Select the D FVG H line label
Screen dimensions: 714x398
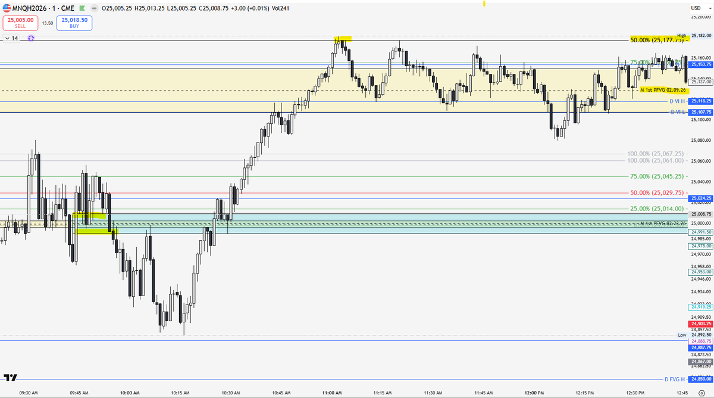[675, 379]
